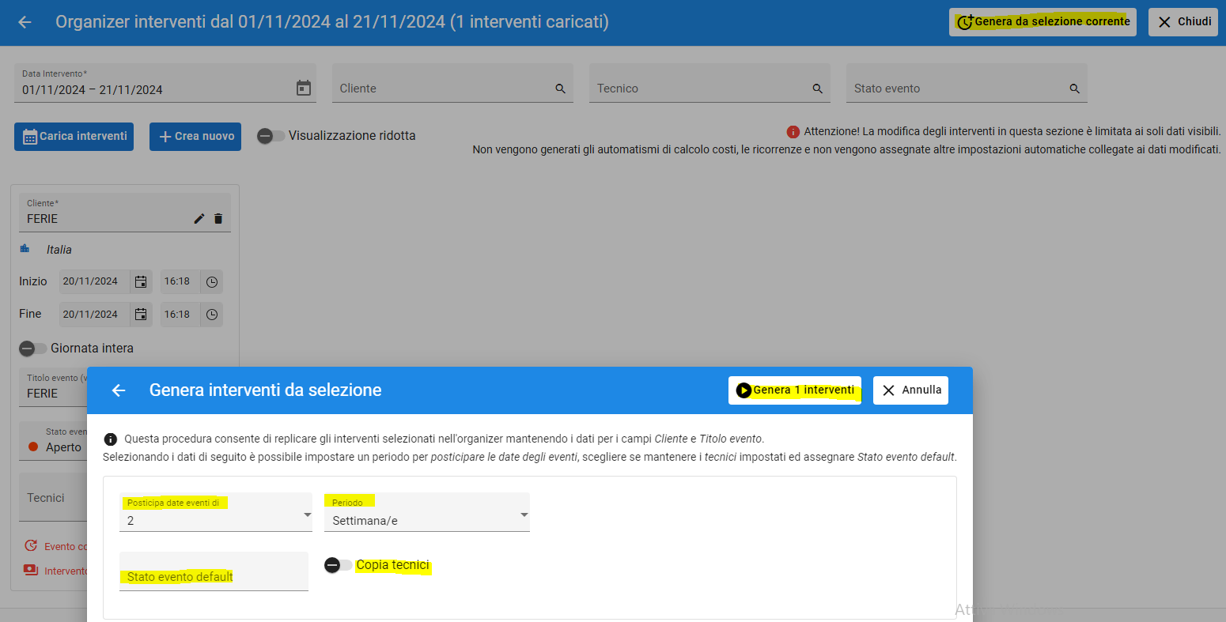The height and width of the screenshot is (622, 1226).
Task: Click Stato evento default field
Action: 214,571
